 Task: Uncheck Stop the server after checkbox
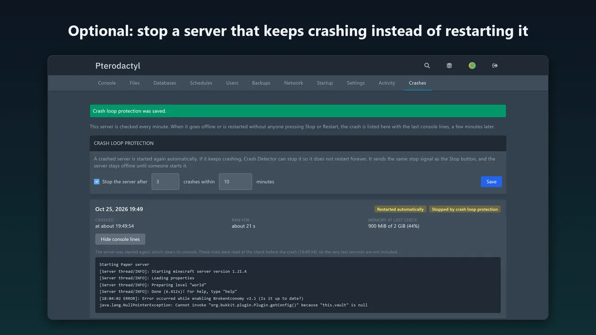[x=97, y=181]
